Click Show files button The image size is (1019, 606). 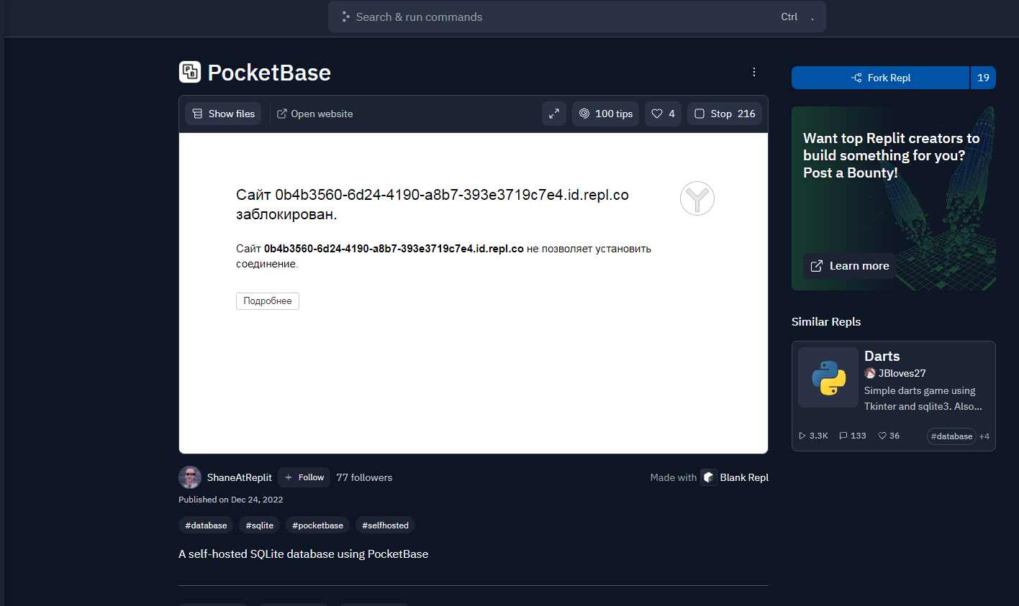(x=223, y=114)
